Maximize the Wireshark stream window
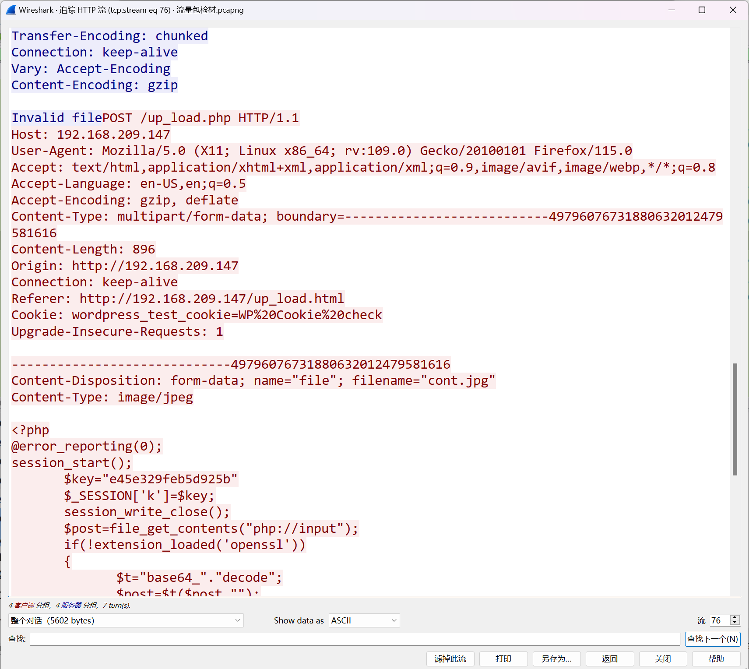 [702, 10]
